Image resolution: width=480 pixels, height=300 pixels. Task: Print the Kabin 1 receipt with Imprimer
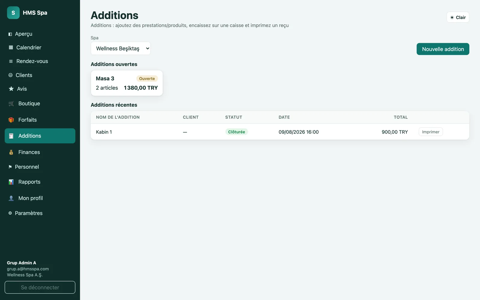[430, 132]
